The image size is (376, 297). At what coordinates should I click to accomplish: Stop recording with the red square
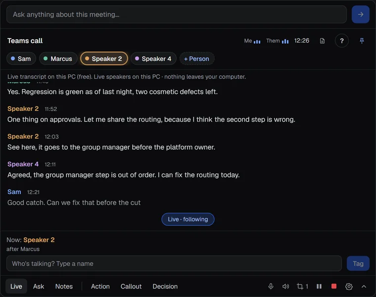(334, 286)
